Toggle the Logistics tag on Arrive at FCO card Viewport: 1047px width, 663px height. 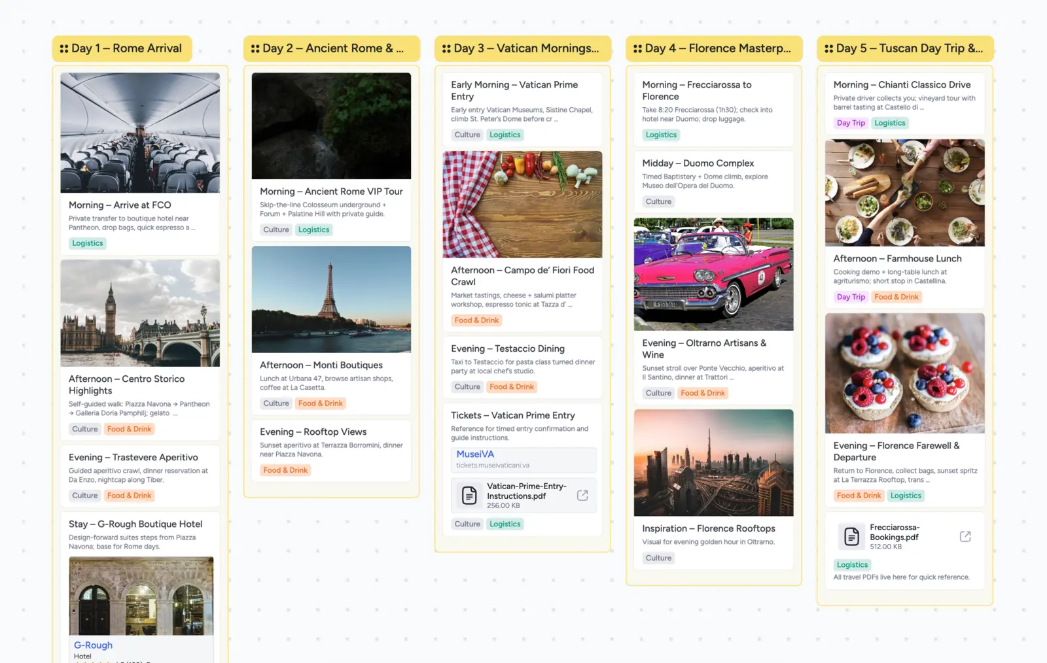[87, 243]
